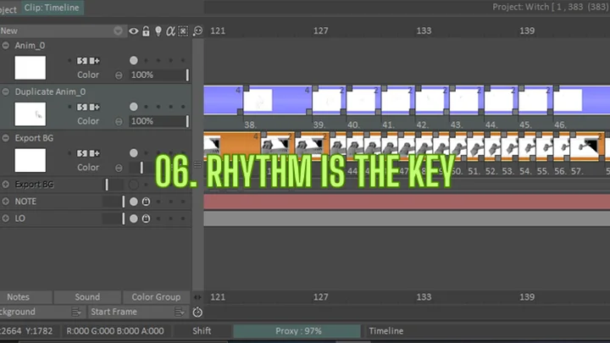Click the light bulb icon in the header
This screenshot has width=610, height=343.
pos(158,31)
